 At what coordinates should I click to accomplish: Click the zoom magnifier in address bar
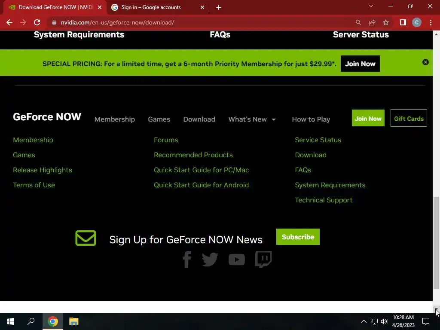pyautogui.click(x=358, y=22)
